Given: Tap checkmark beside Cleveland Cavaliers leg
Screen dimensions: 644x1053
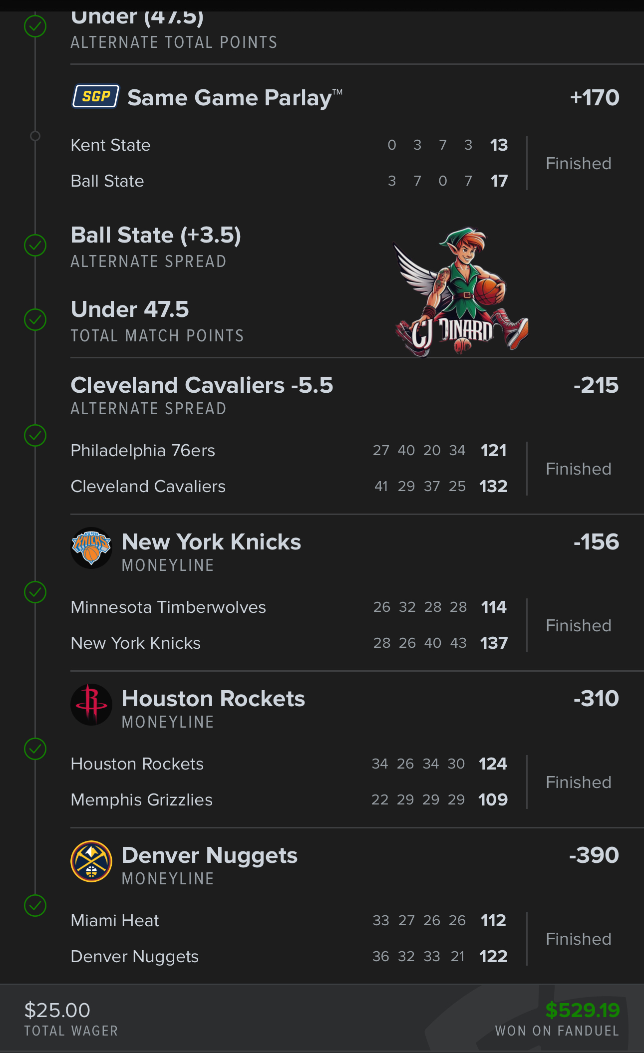Looking at the screenshot, I should 35,435.
